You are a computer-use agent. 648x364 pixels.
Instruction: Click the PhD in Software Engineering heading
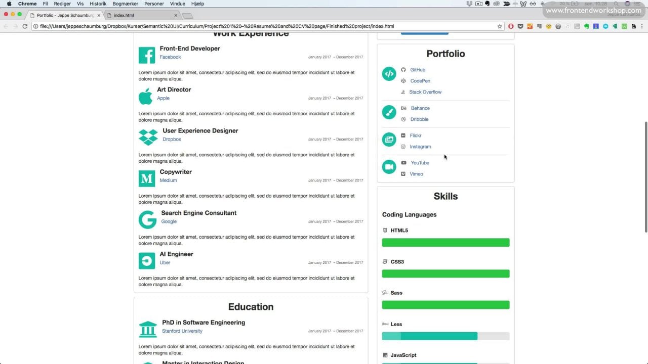[x=204, y=323]
